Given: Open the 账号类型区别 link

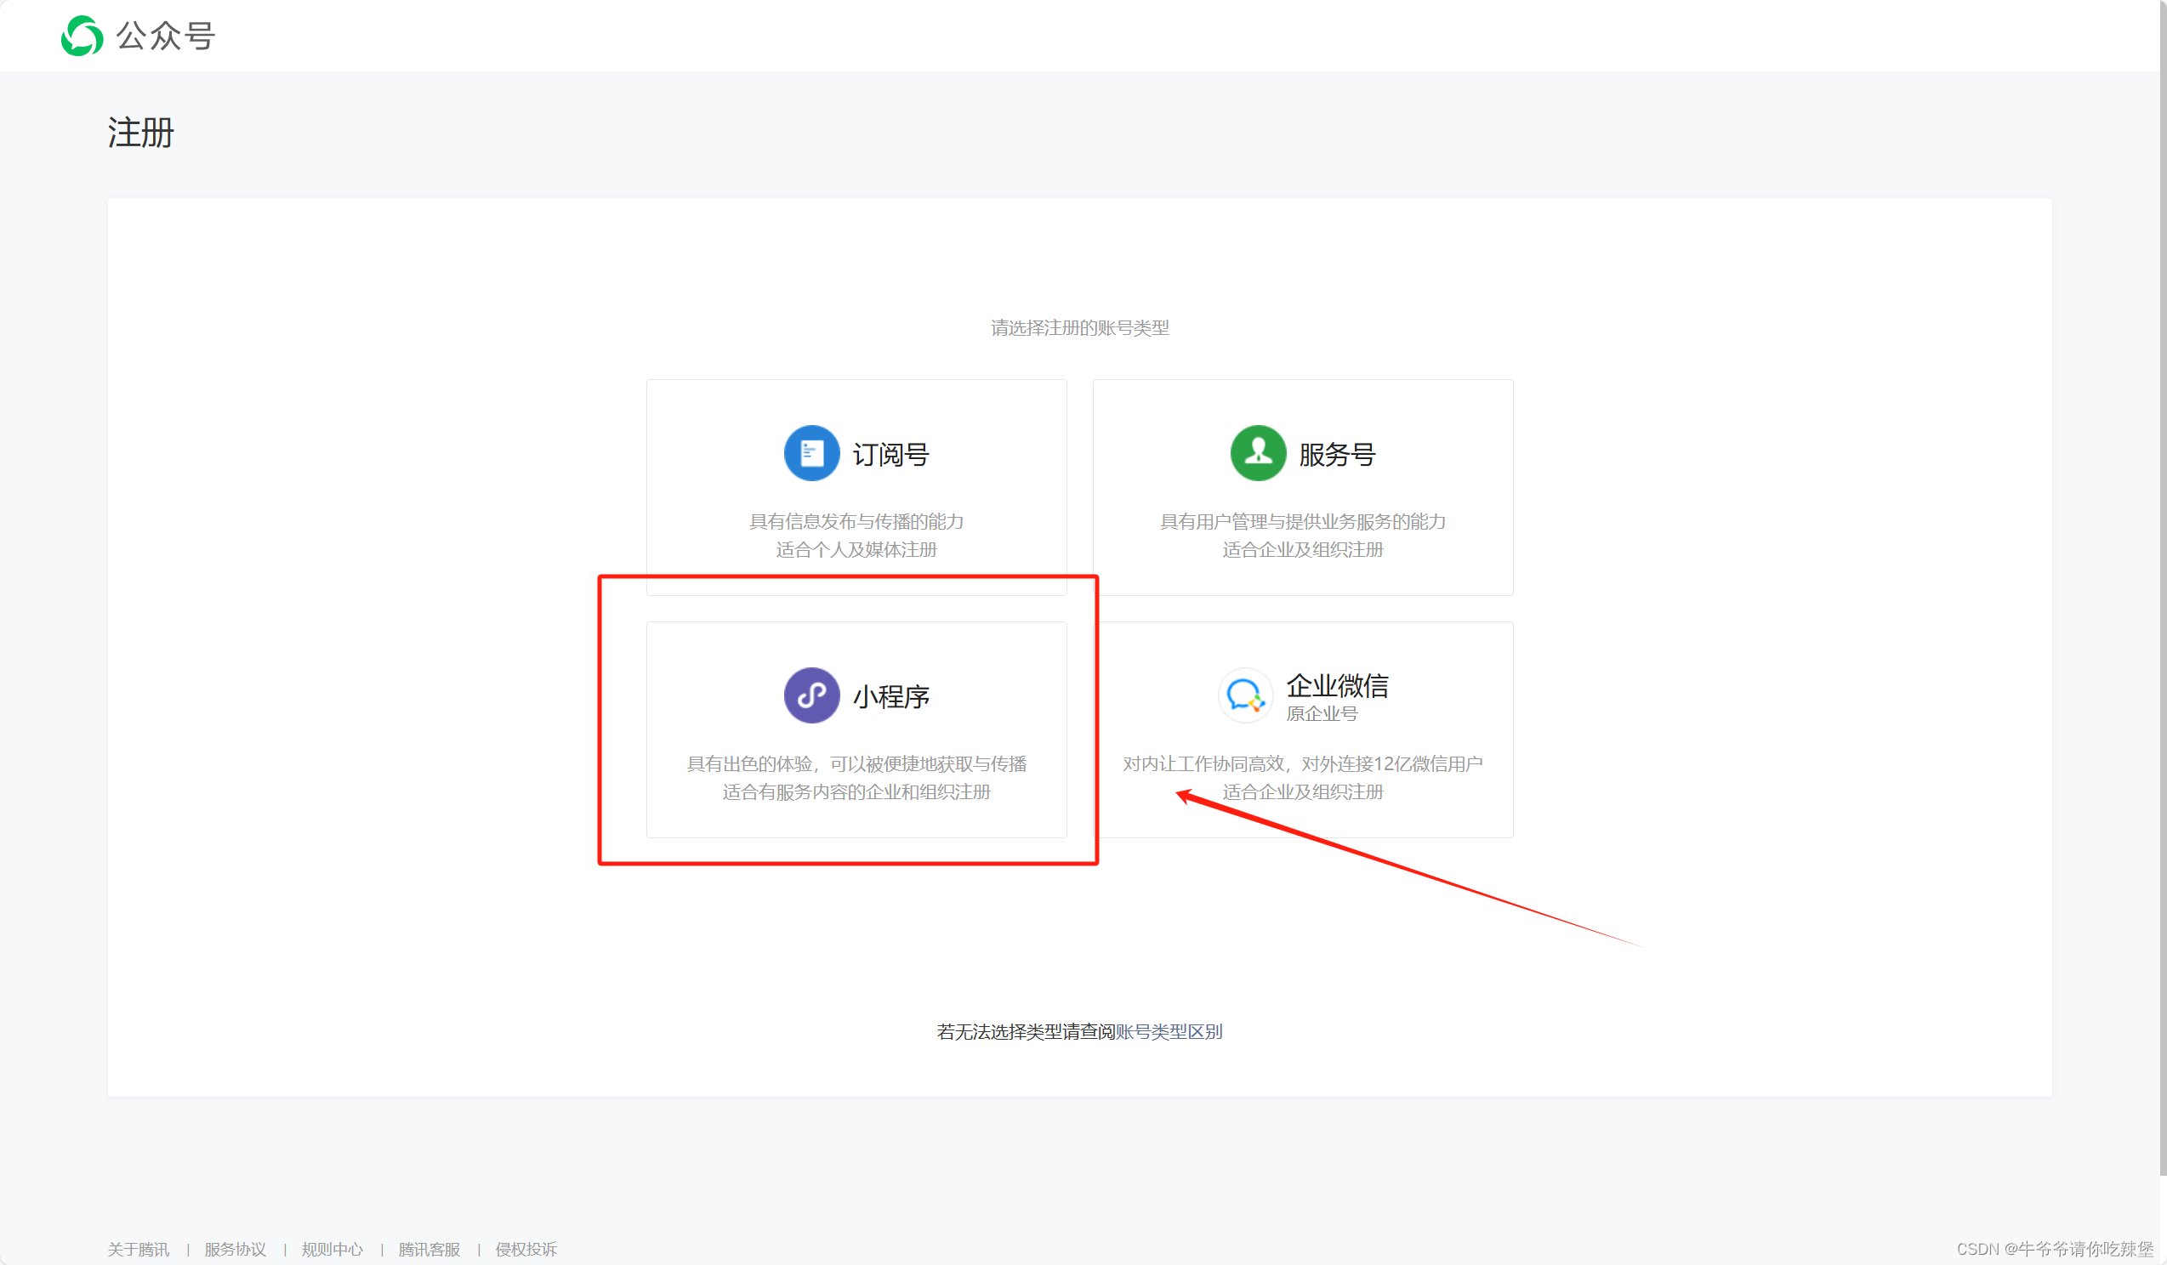Looking at the screenshot, I should 1168,1031.
